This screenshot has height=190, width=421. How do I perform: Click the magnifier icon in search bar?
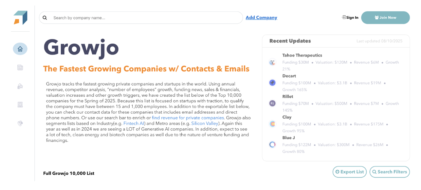pos(45,18)
